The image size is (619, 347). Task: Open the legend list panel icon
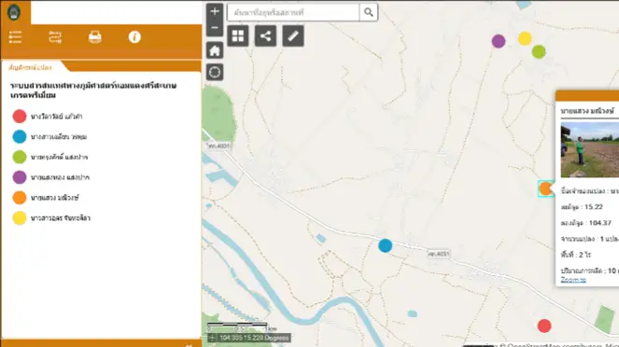15,37
